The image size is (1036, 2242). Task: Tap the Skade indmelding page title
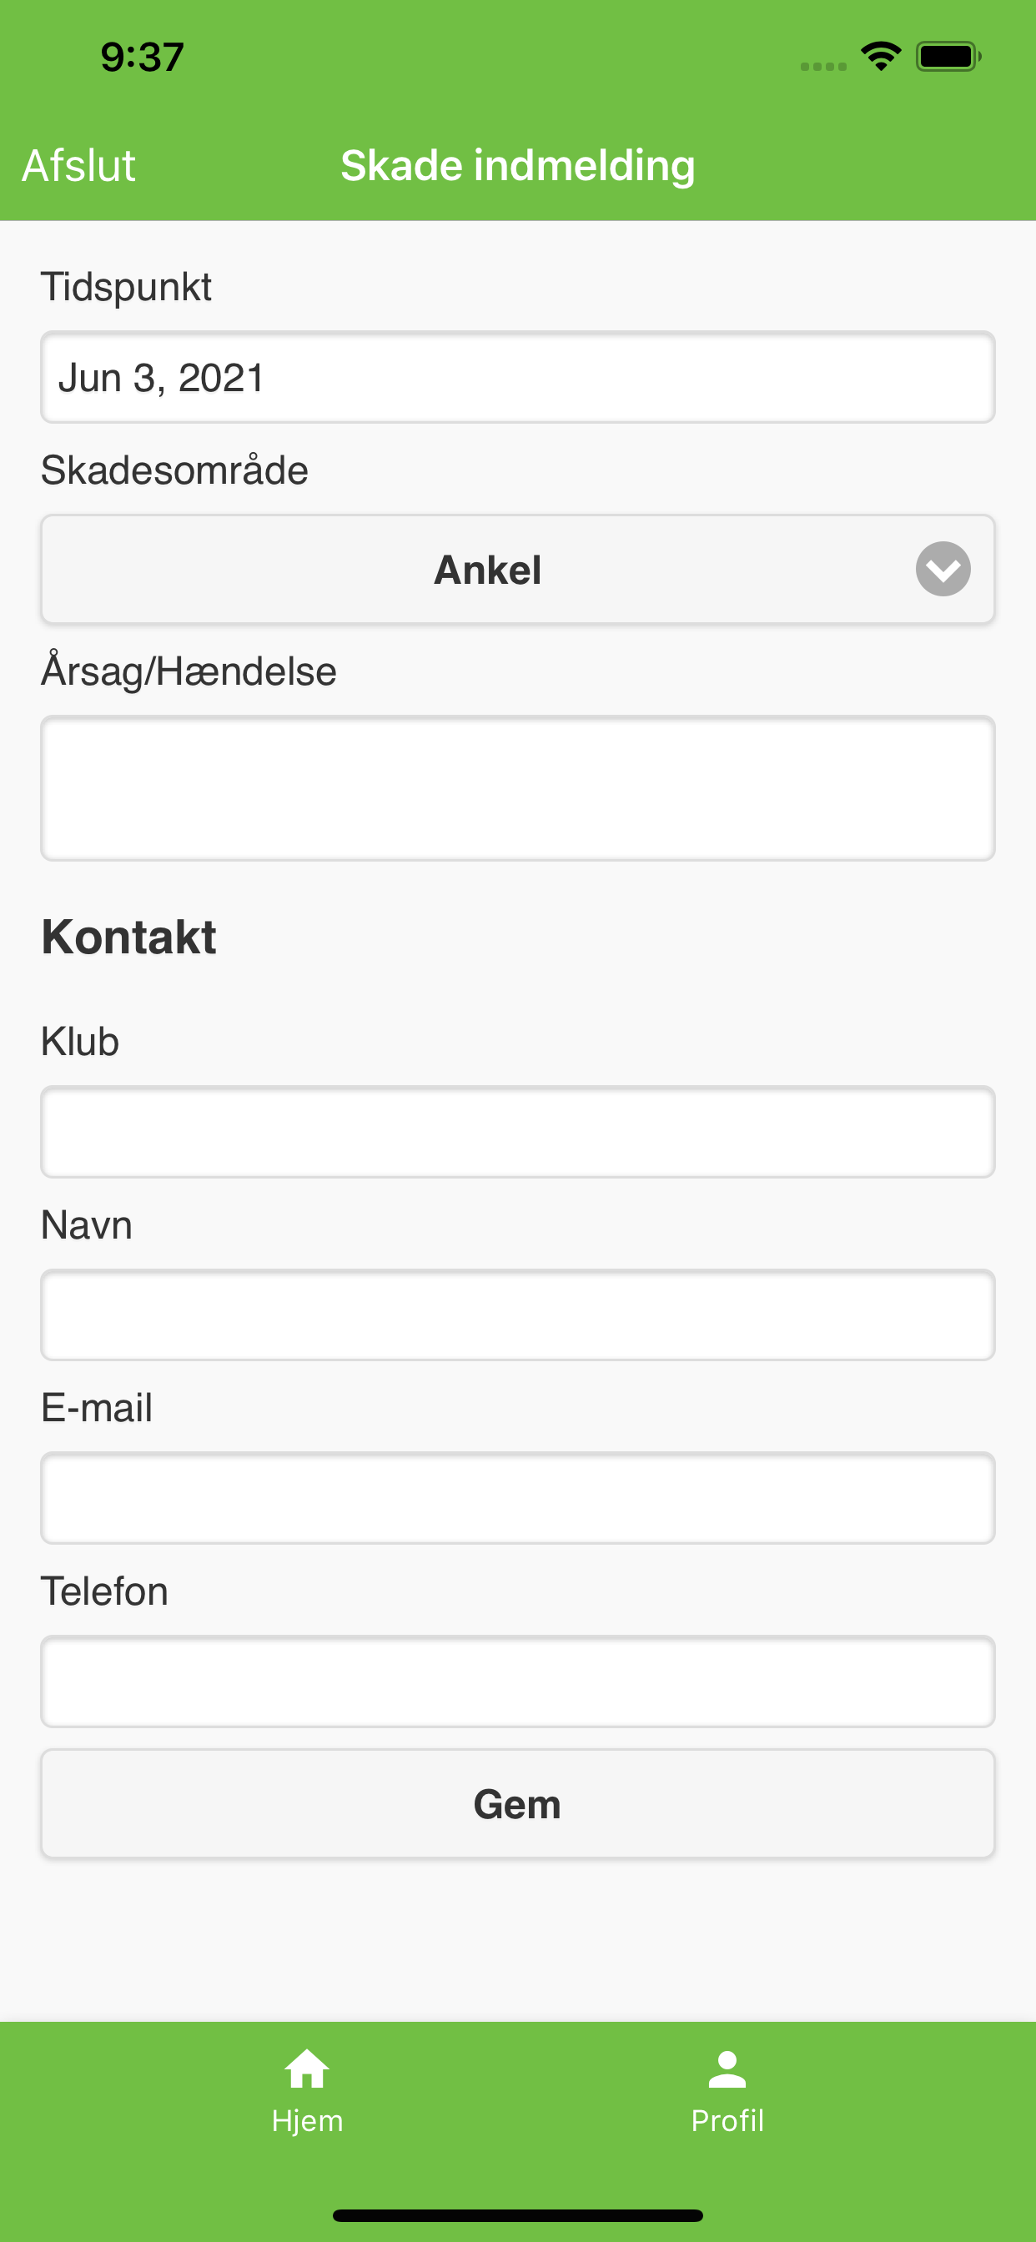click(x=518, y=165)
